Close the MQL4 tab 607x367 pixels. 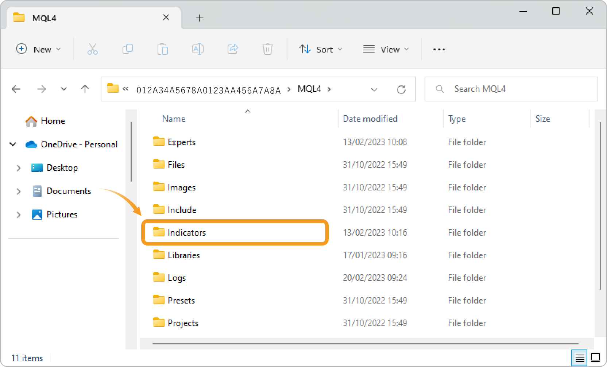pyautogui.click(x=166, y=18)
